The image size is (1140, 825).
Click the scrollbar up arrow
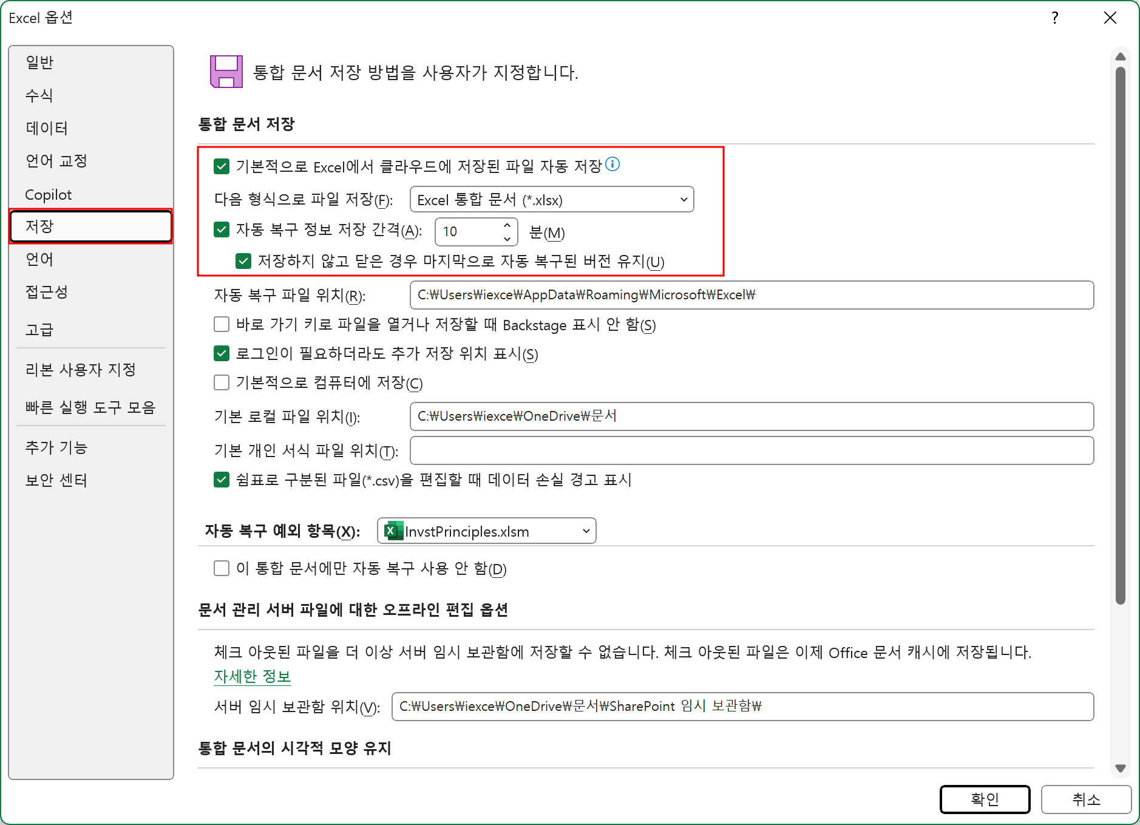1121,56
